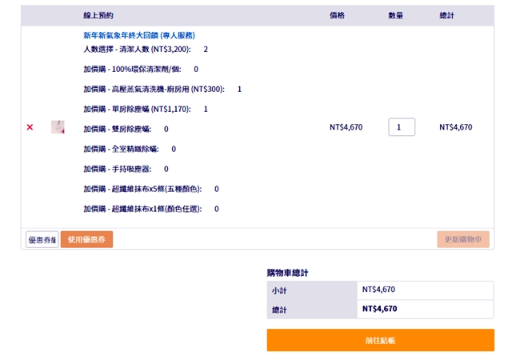The image size is (520, 360).
Task: Click the 價格 column header
Action: [338, 15]
